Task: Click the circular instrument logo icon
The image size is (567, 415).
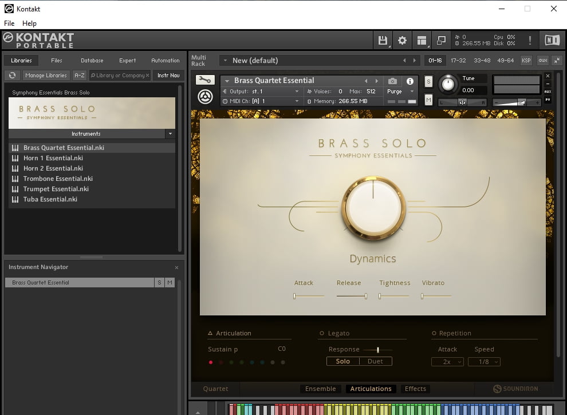Action: pos(205,97)
